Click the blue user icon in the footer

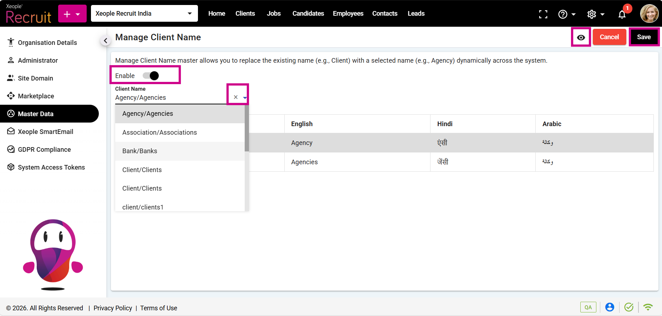pos(610,307)
